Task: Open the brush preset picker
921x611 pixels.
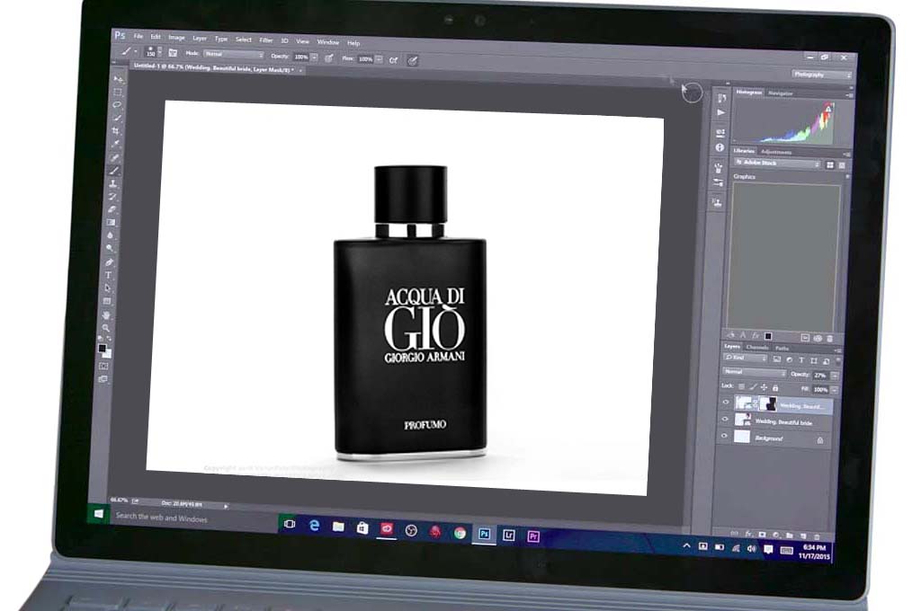Action: pyautogui.click(x=152, y=51)
